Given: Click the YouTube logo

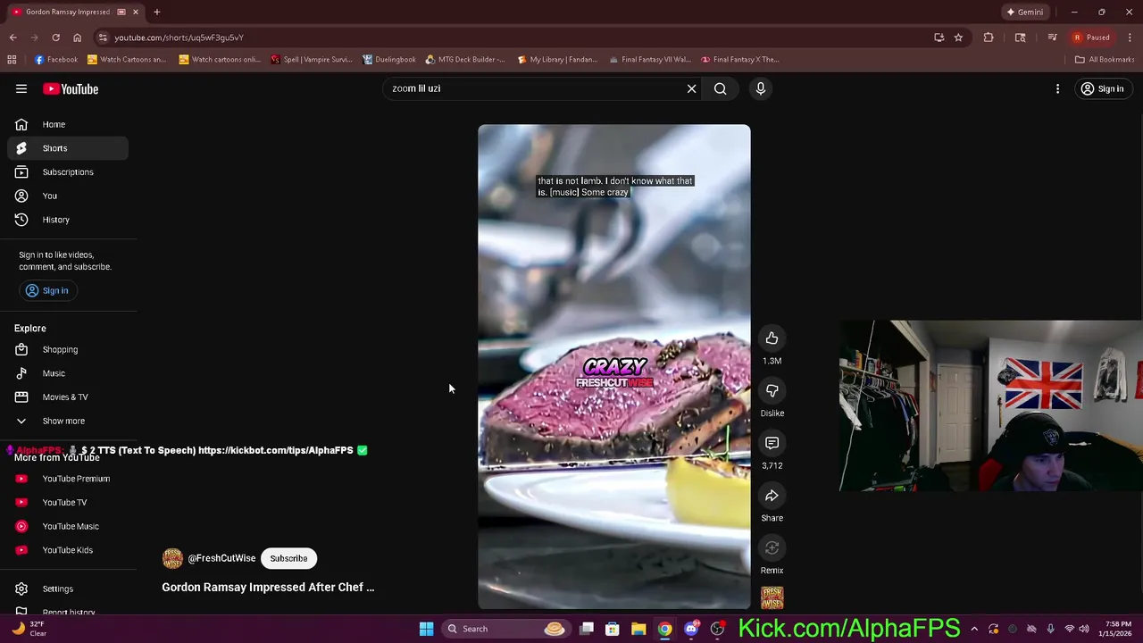Looking at the screenshot, I should click(x=71, y=88).
